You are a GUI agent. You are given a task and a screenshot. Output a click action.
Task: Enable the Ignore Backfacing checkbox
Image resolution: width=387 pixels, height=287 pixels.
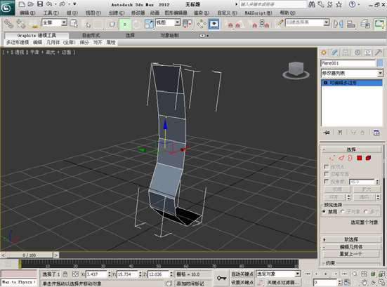point(327,174)
